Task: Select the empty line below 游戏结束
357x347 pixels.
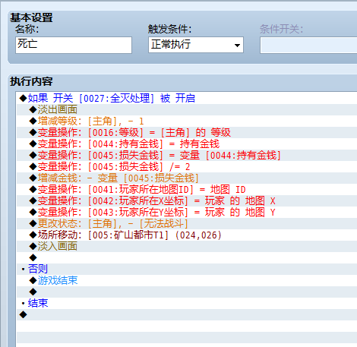Action: coord(187,292)
